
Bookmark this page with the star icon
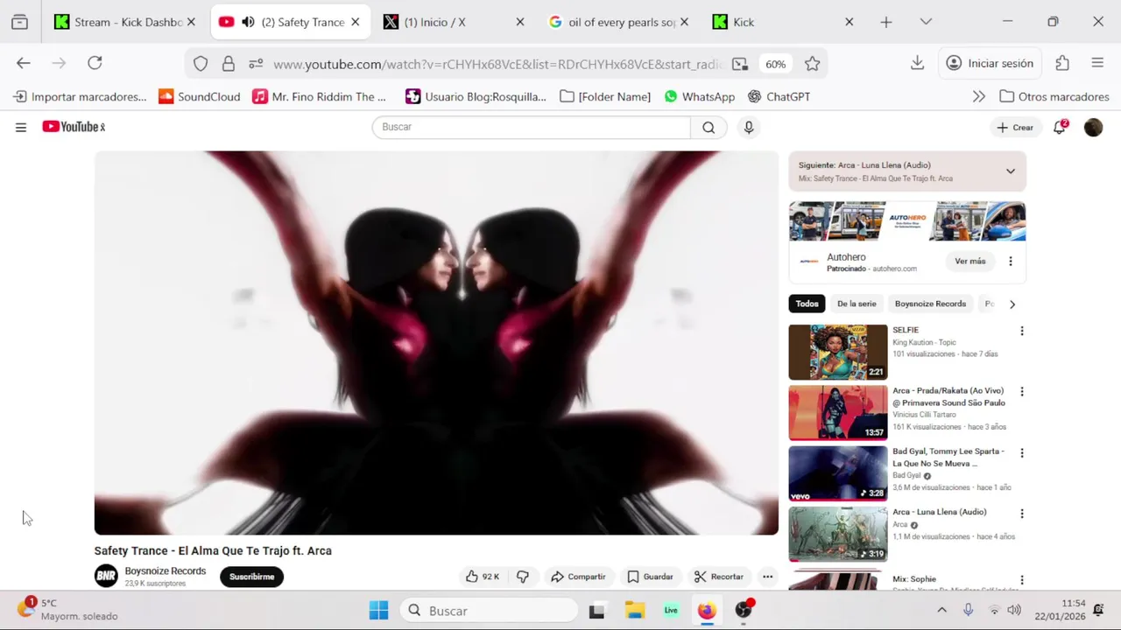812,64
